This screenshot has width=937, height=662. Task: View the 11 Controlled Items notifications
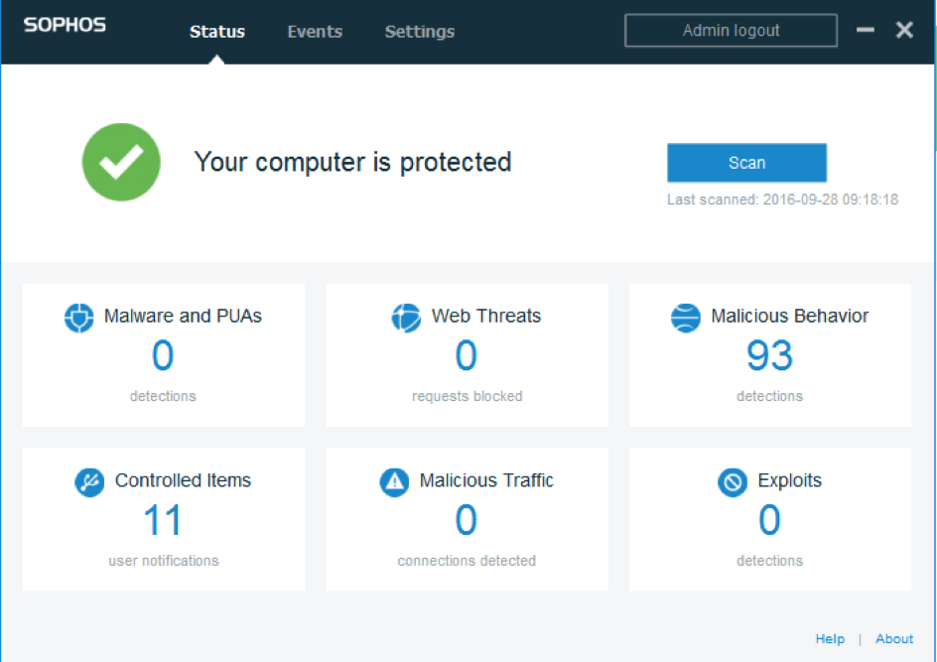tap(163, 520)
